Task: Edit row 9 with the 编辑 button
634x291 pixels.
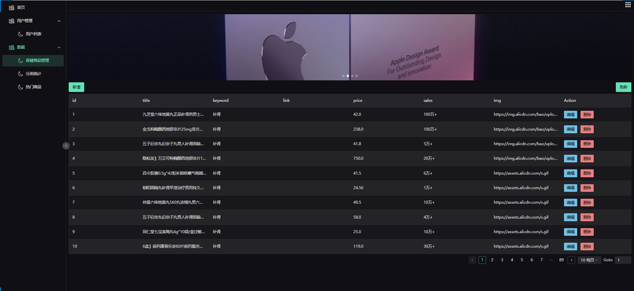Action: (x=570, y=232)
